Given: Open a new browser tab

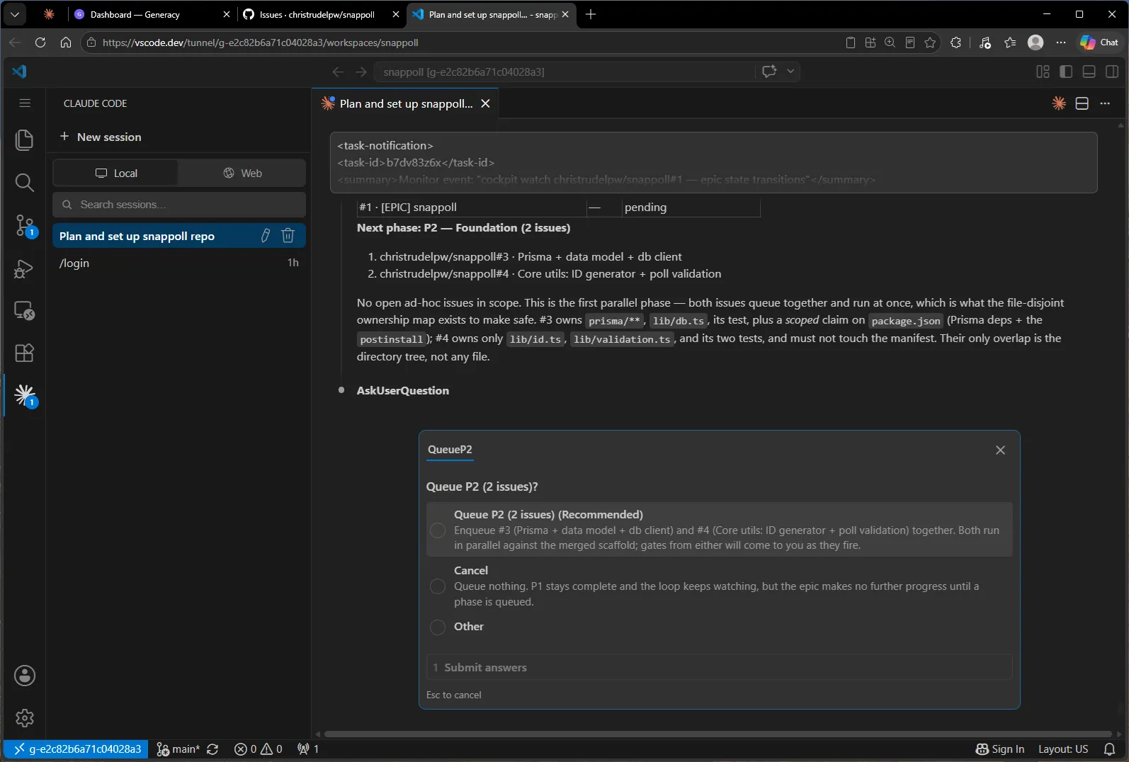Looking at the screenshot, I should click(591, 14).
